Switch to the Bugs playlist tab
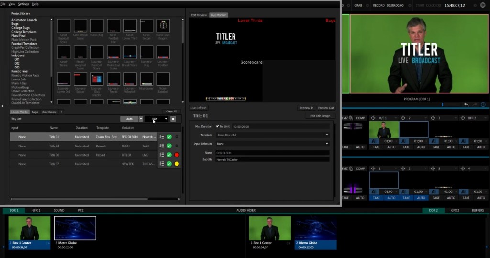Screen dimensions: 490x258 [34, 112]
